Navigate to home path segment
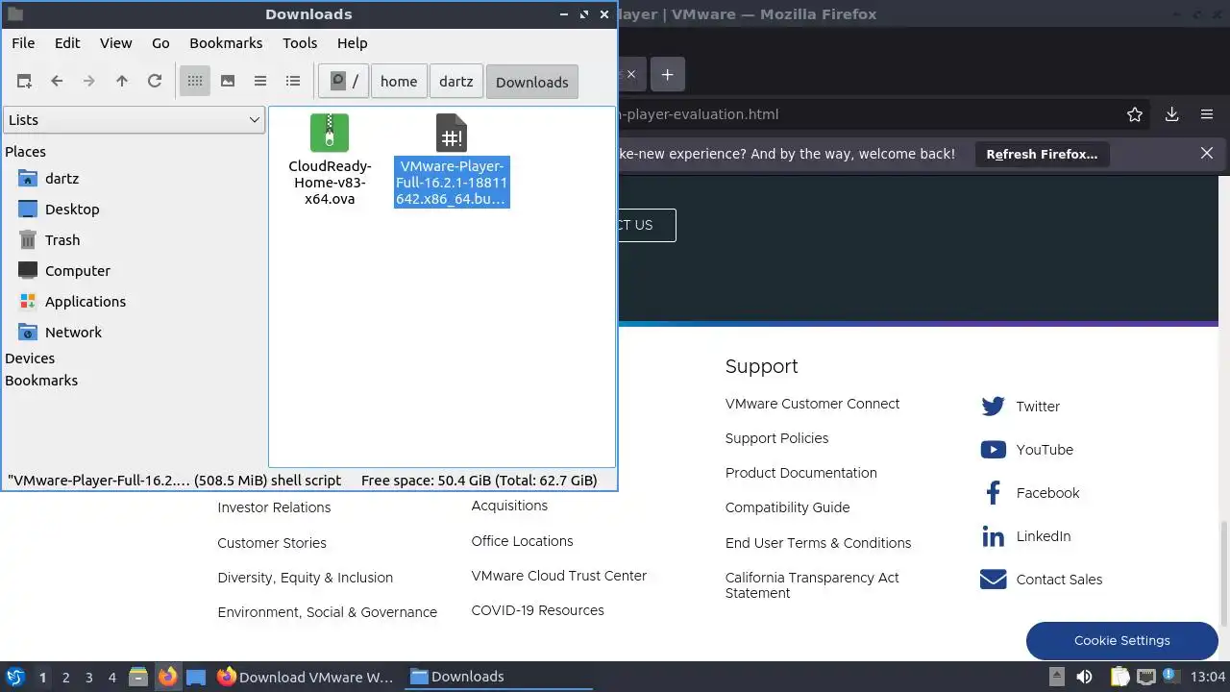 399,82
